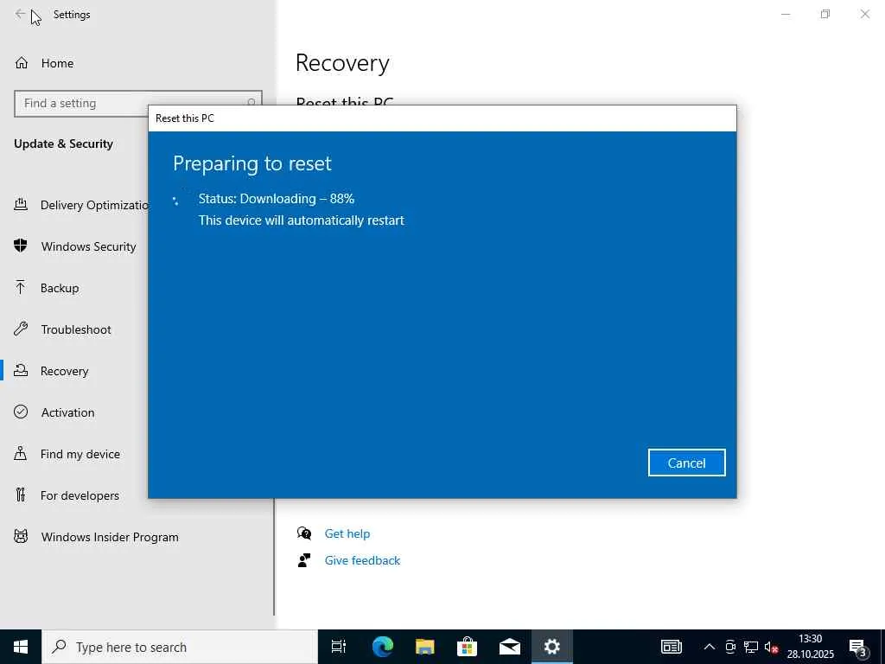This screenshot has height=664, width=885.
Task: Open Windows Security page
Action: pos(89,246)
